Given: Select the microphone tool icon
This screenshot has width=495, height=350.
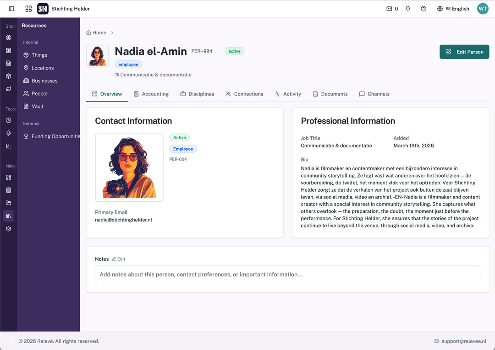Looking at the screenshot, I should tap(8, 133).
